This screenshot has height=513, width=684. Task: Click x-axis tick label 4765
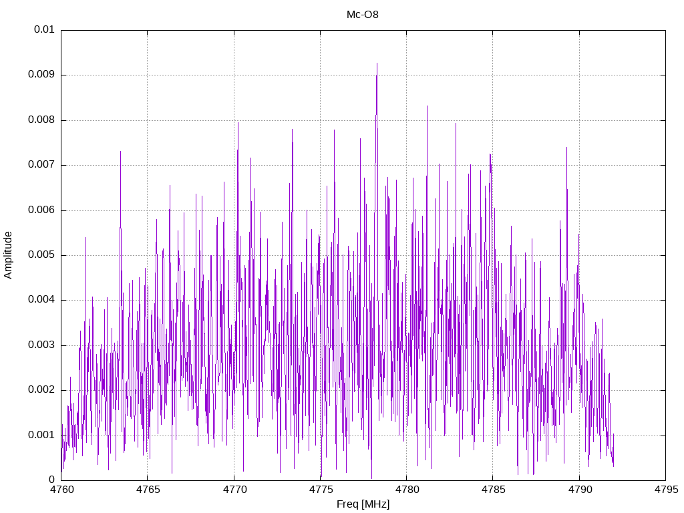point(148,490)
